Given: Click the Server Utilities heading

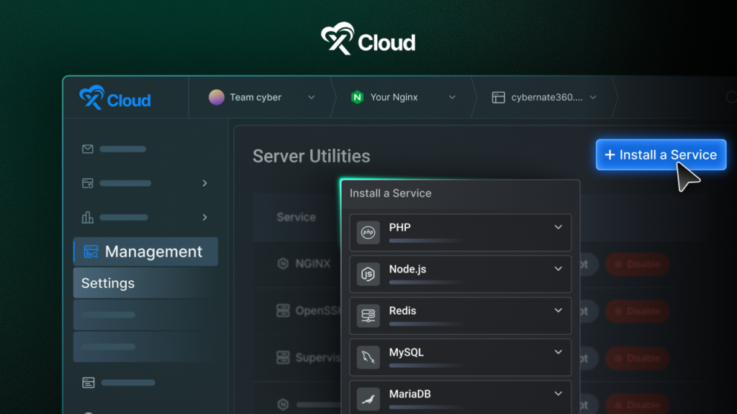Looking at the screenshot, I should [x=311, y=156].
